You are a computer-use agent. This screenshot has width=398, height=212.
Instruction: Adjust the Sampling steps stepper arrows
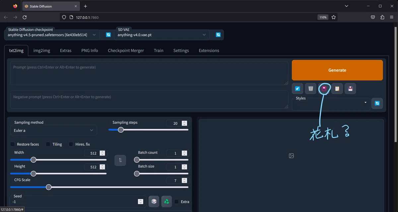[x=184, y=123]
